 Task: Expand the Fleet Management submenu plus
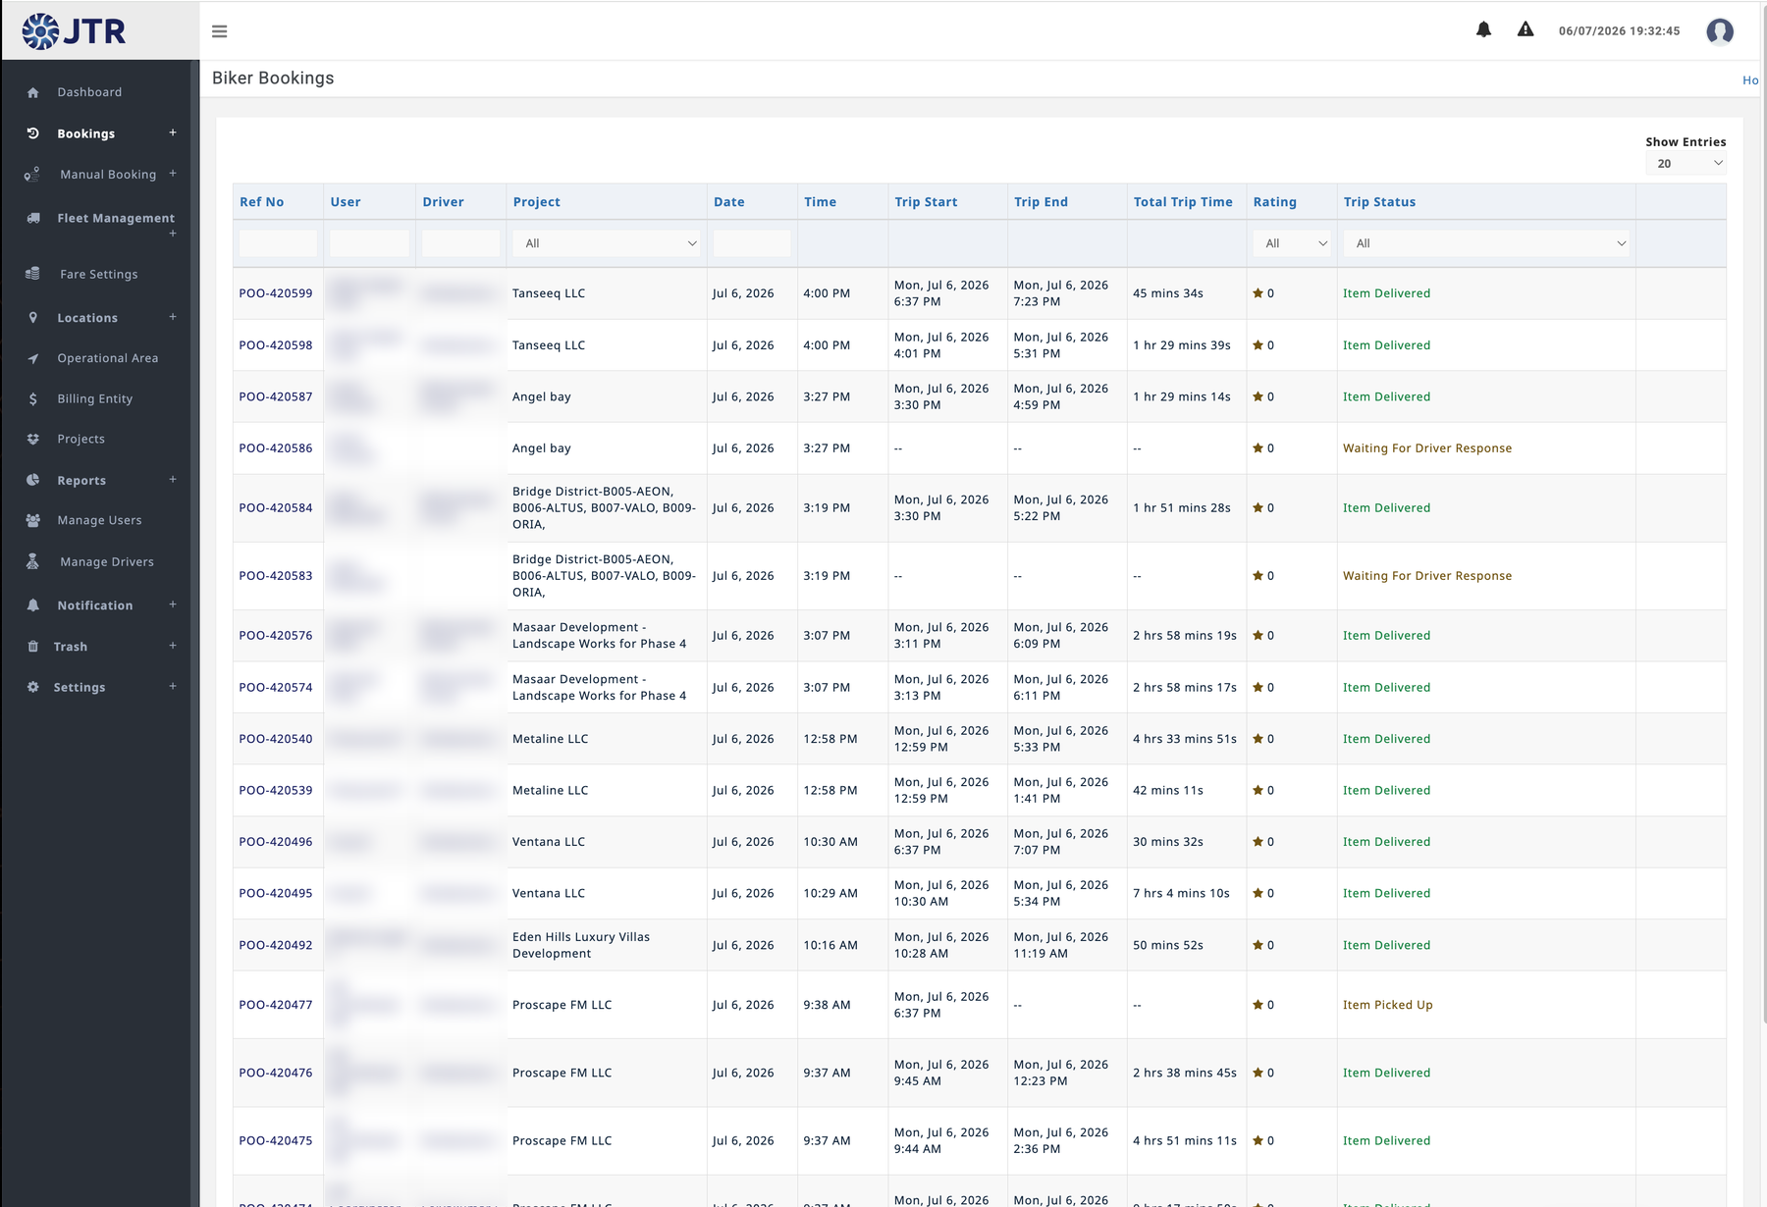(173, 234)
